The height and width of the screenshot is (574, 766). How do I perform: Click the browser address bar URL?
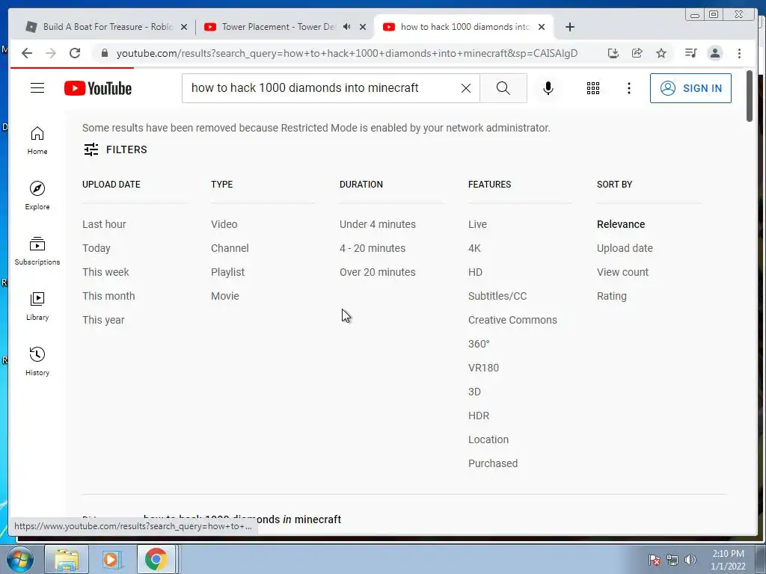pyautogui.click(x=347, y=53)
